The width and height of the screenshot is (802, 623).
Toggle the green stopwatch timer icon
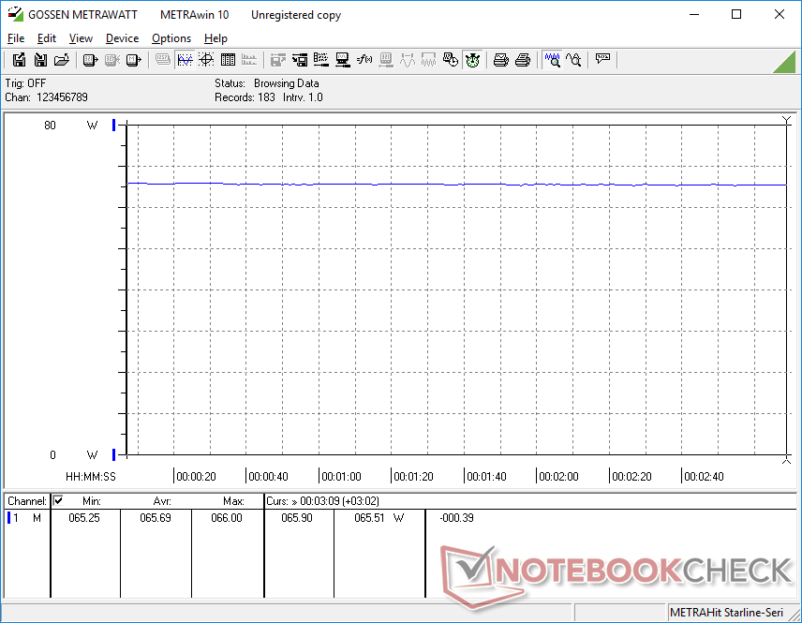[x=472, y=60]
